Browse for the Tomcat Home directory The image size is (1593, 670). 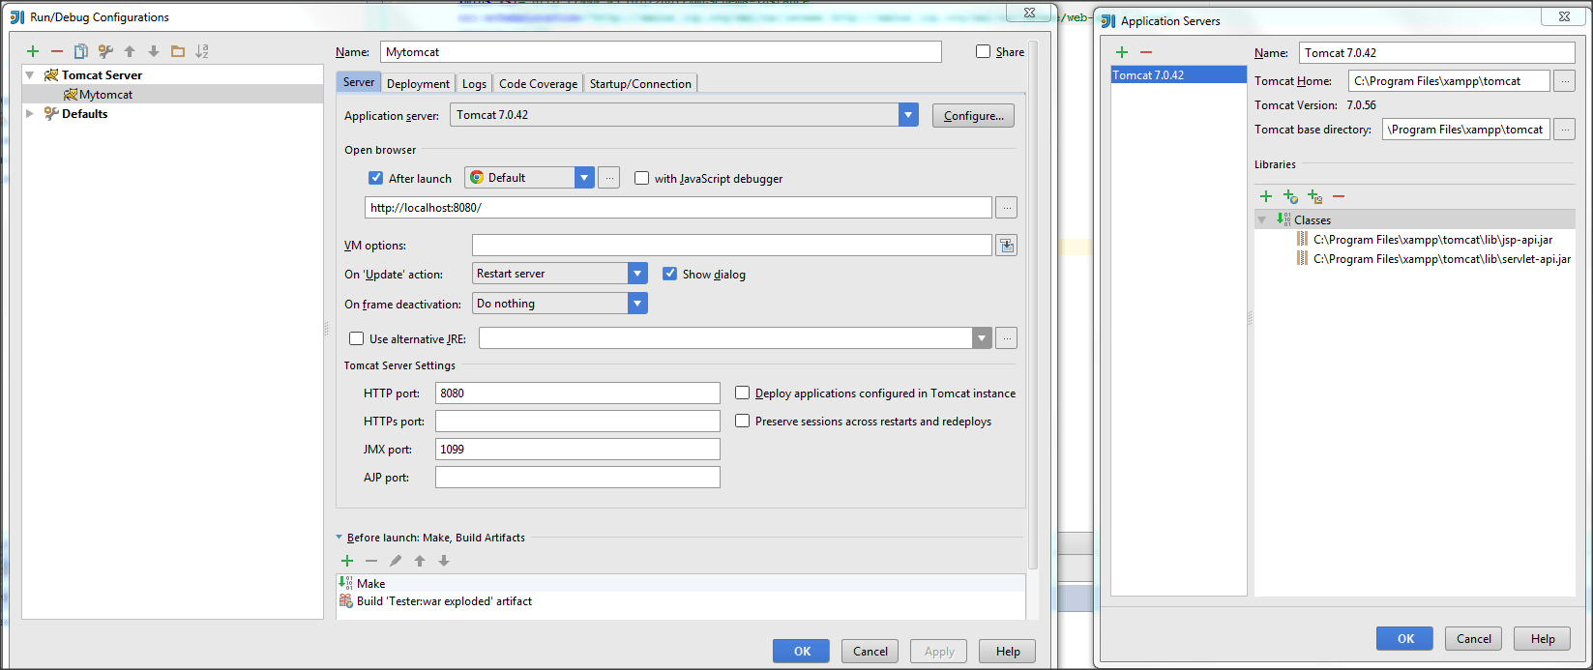pyautogui.click(x=1564, y=81)
